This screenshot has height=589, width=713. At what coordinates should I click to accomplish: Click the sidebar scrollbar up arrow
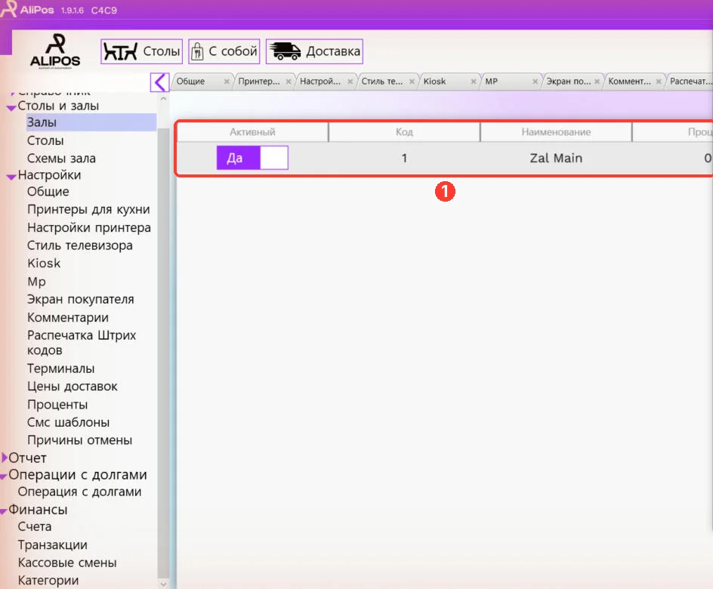tap(163, 98)
